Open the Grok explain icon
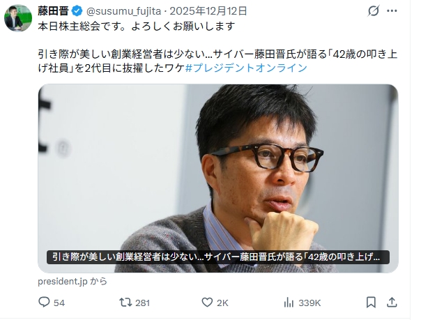 point(374,11)
